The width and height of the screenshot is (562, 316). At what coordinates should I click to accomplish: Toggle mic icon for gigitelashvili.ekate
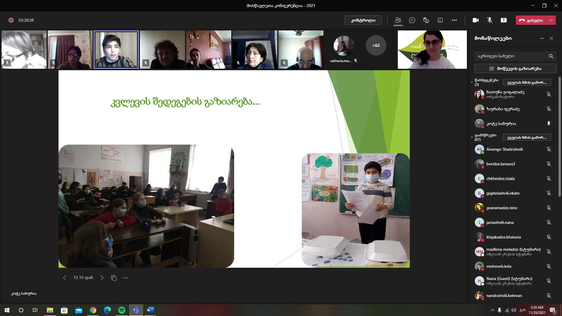tap(549, 193)
